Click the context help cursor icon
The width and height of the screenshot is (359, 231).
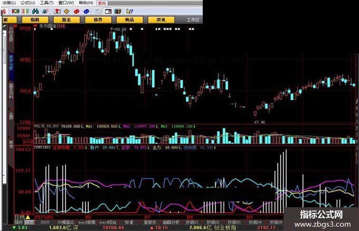point(130,11)
